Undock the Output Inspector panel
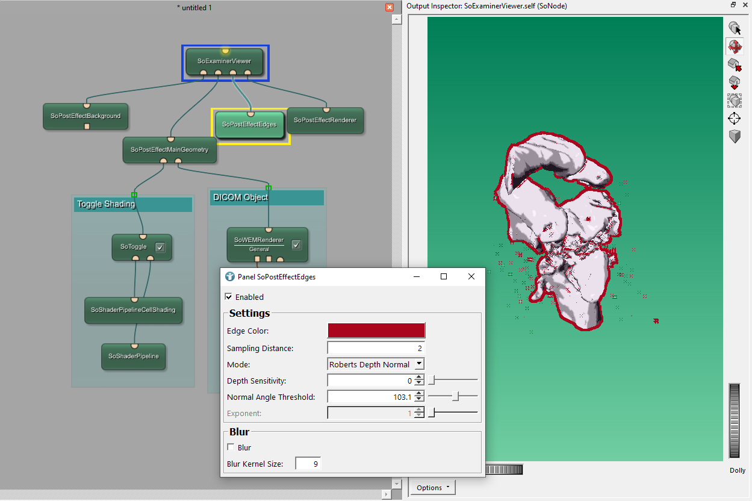The width and height of the screenshot is (752, 501). (x=733, y=5)
